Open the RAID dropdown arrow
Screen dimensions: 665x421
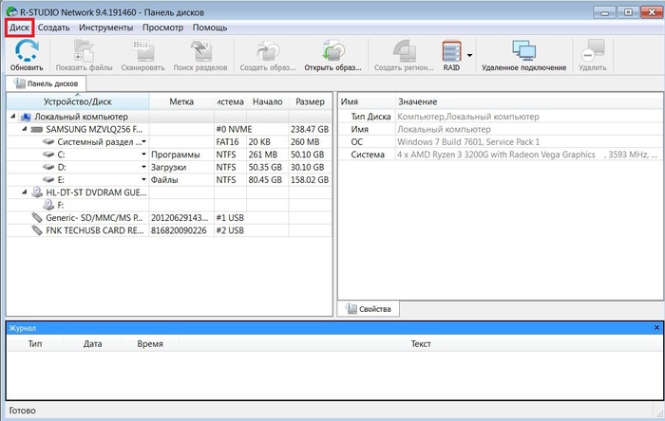click(469, 55)
